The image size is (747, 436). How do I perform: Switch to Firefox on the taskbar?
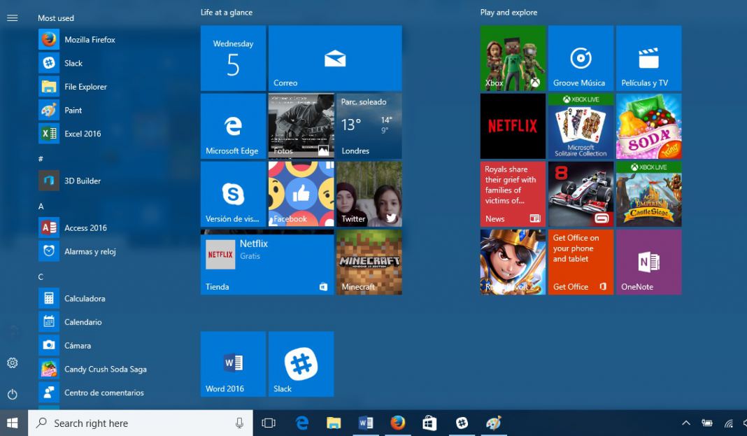(x=398, y=423)
